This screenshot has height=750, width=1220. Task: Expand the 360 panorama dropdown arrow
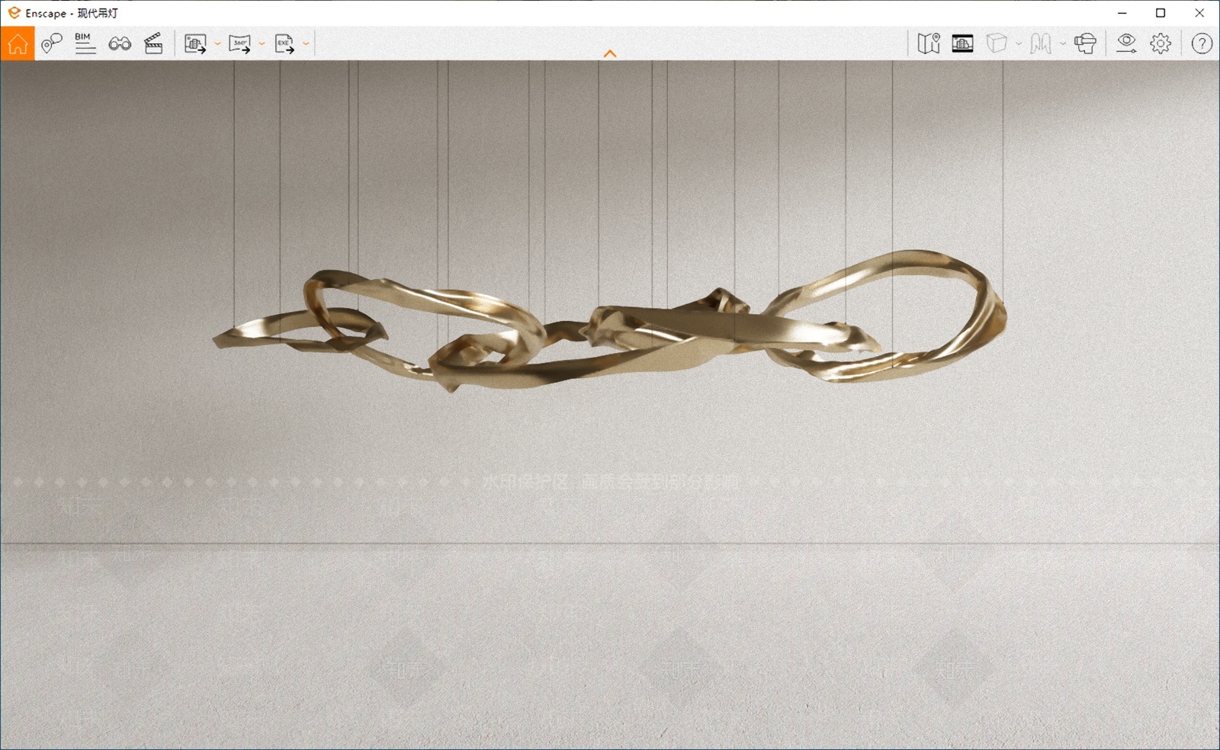click(262, 43)
